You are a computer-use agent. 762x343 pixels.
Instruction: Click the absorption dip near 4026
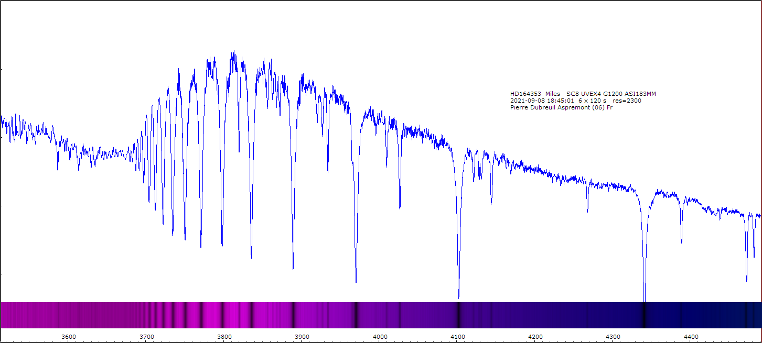coord(400,207)
